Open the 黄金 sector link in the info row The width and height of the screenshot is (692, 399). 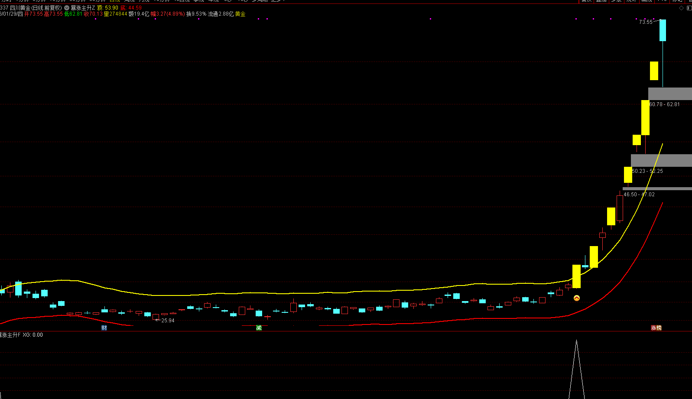click(x=240, y=14)
